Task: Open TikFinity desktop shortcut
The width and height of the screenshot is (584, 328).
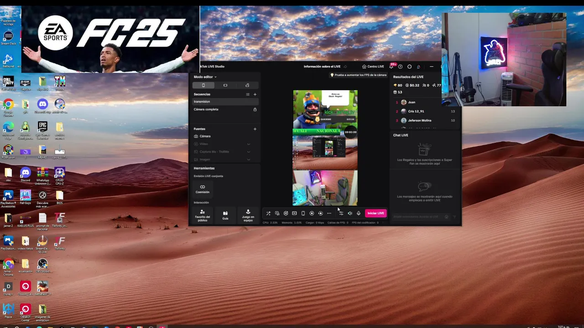Action: (x=59, y=243)
